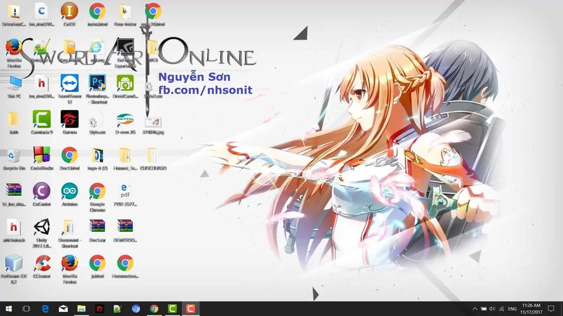Open the CodeBlocks desktop shortcut

[42, 155]
